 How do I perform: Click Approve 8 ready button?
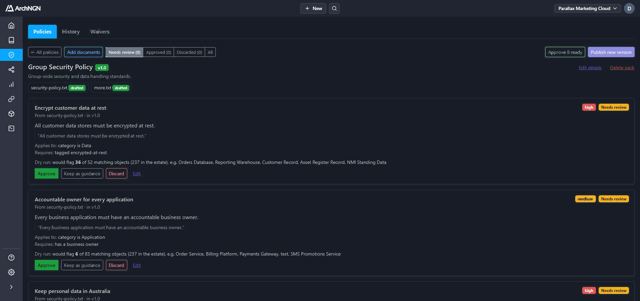(565, 52)
